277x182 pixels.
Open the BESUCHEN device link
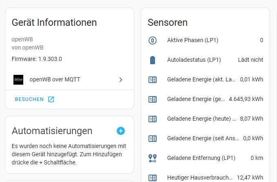point(29,99)
